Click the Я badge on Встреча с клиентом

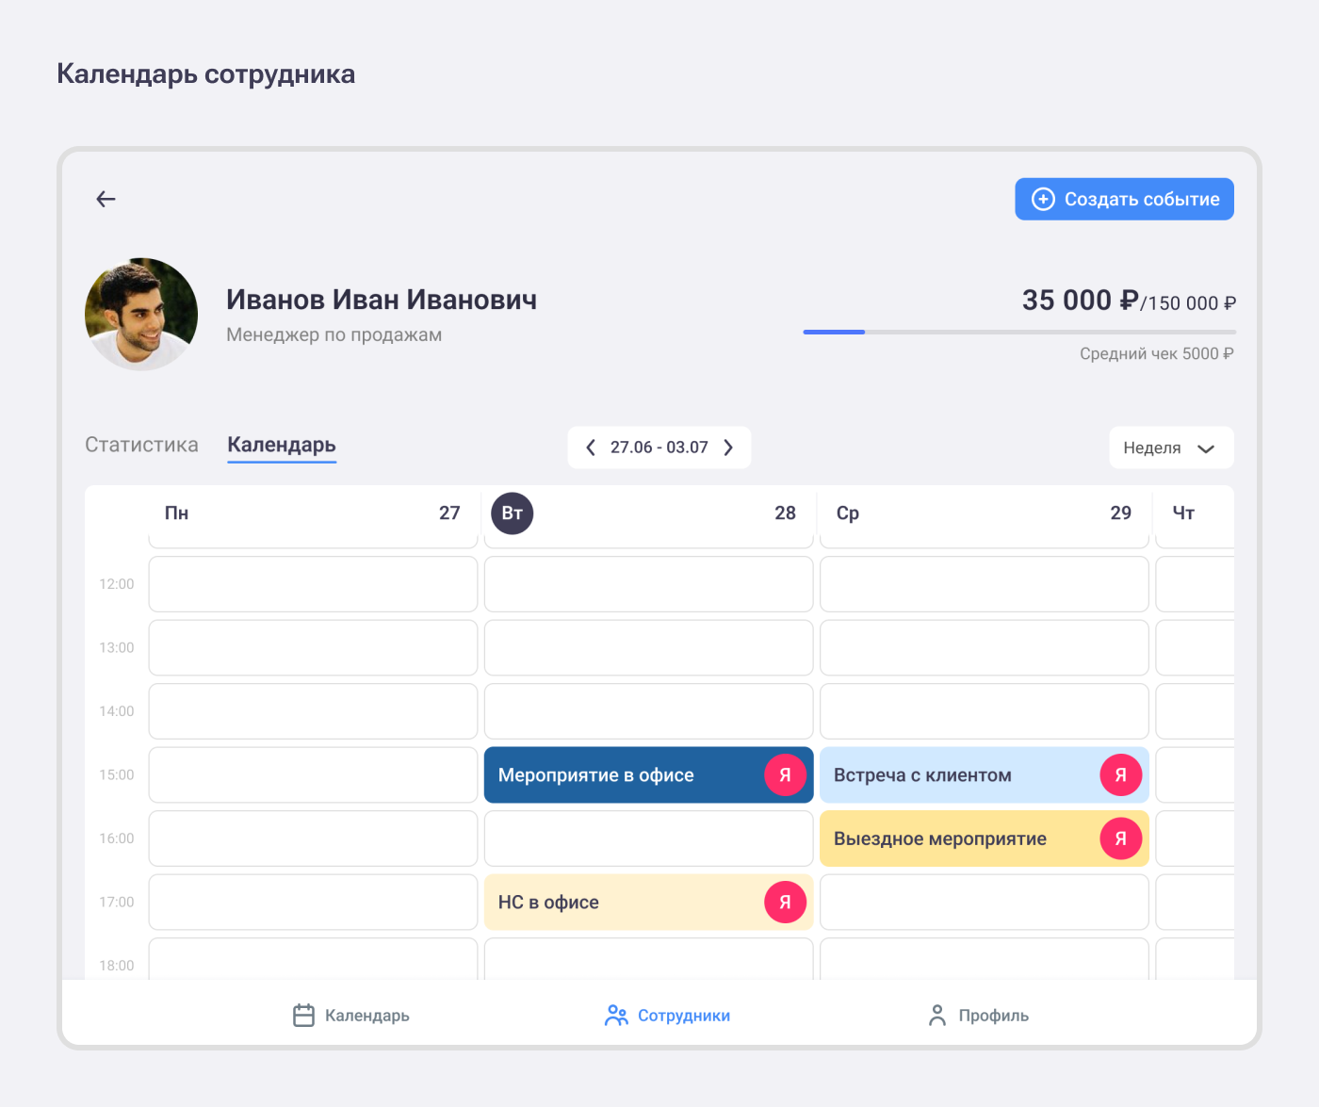pos(1120,775)
